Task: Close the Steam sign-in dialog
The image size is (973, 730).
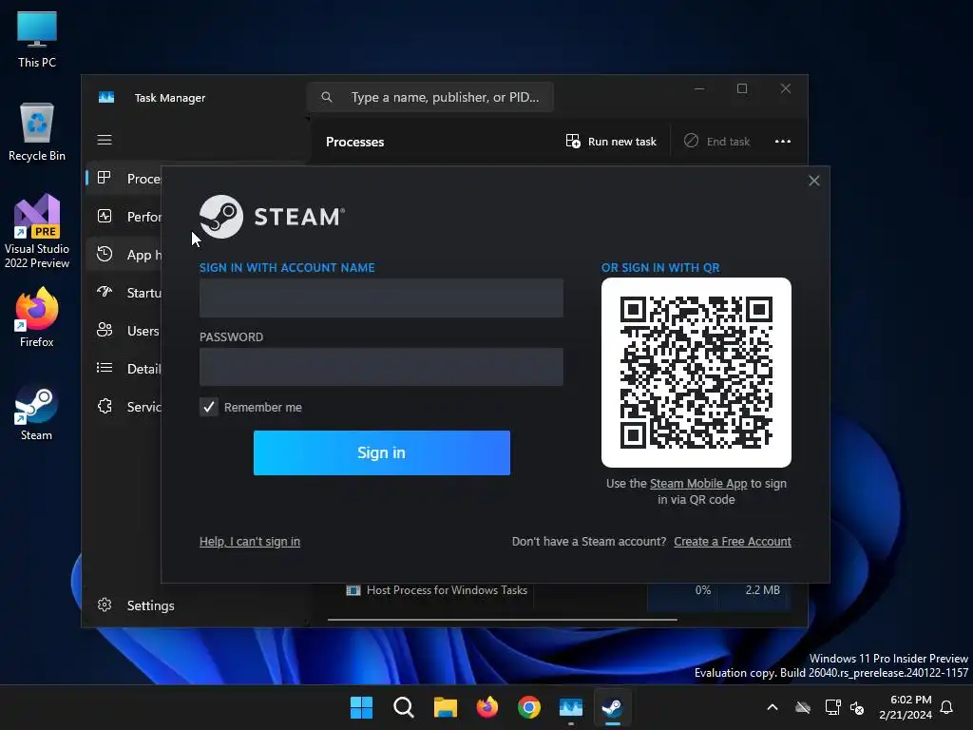Action: [814, 181]
